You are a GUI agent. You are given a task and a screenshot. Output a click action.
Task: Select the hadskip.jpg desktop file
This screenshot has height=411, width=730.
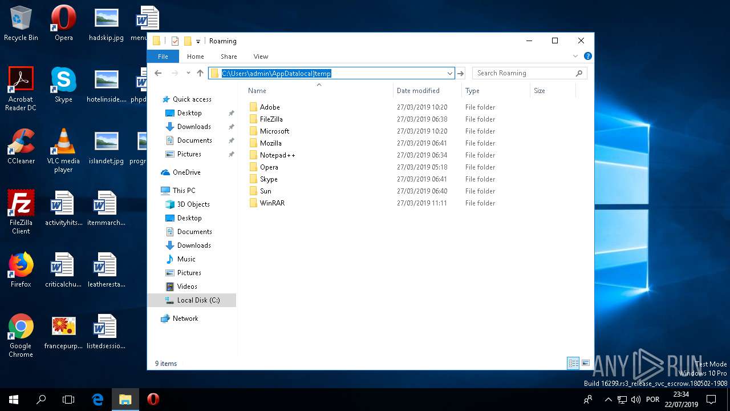point(106,24)
